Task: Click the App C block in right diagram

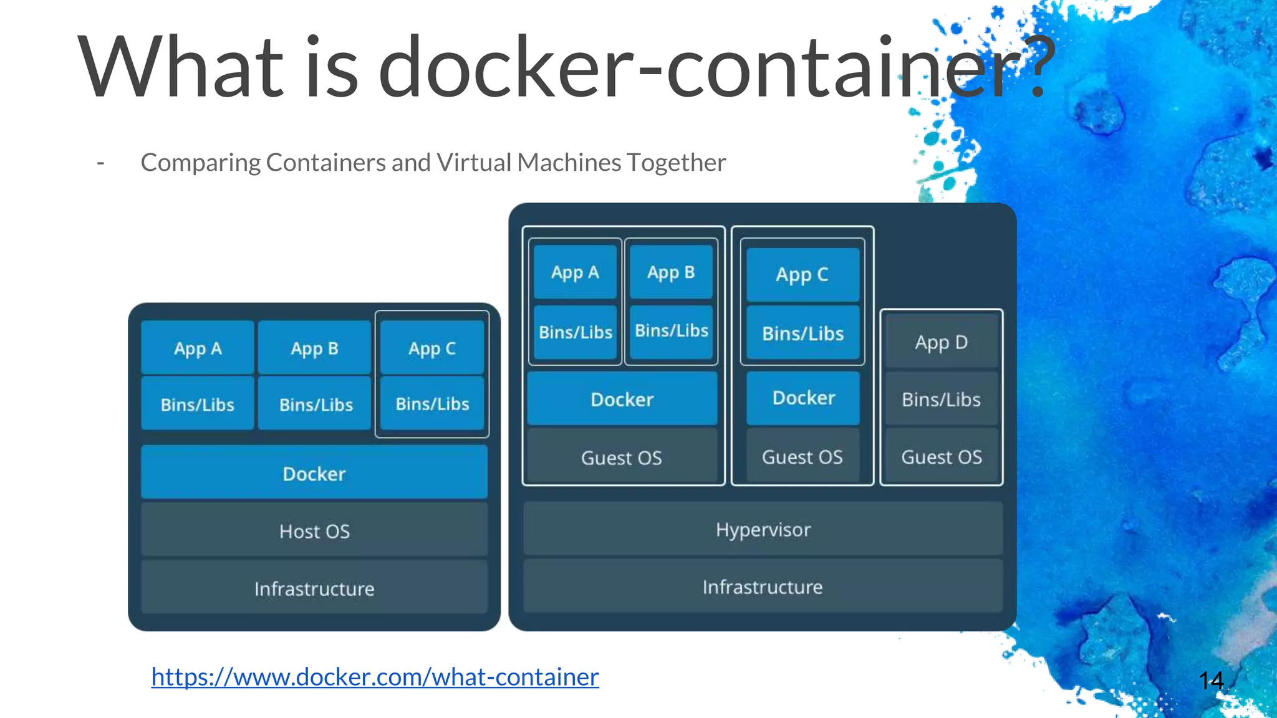Action: [802, 274]
